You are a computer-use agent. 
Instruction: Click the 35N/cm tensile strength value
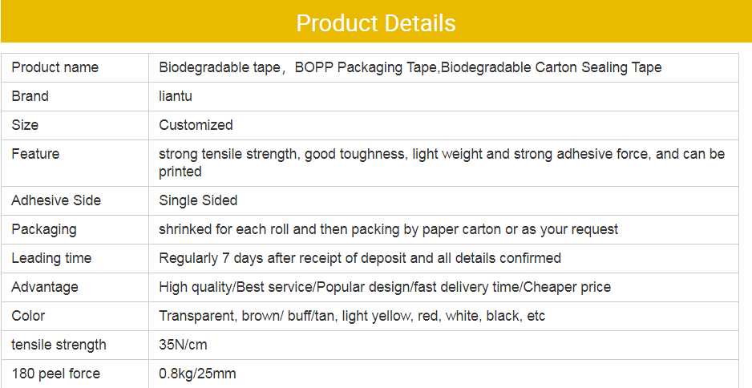click(182, 345)
